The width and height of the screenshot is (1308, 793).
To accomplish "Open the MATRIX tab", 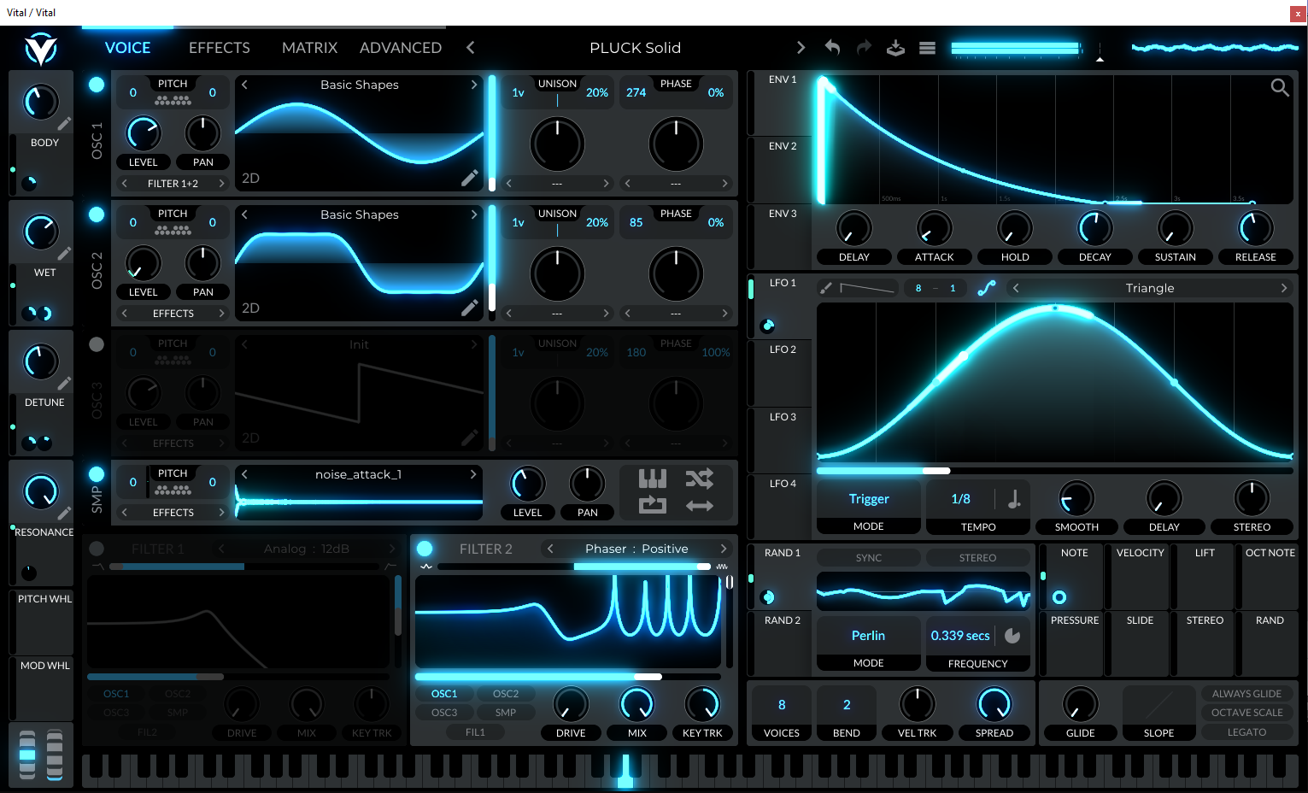I will [309, 48].
